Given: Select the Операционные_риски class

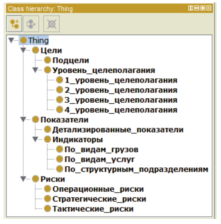Looking at the screenshot, I should point(98,189).
